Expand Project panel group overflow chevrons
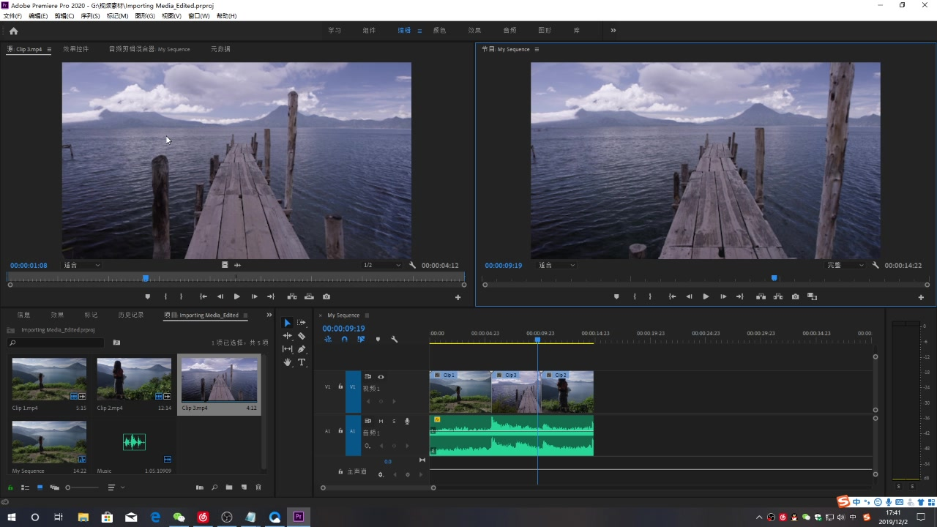937x527 pixels. pos(269,315)
